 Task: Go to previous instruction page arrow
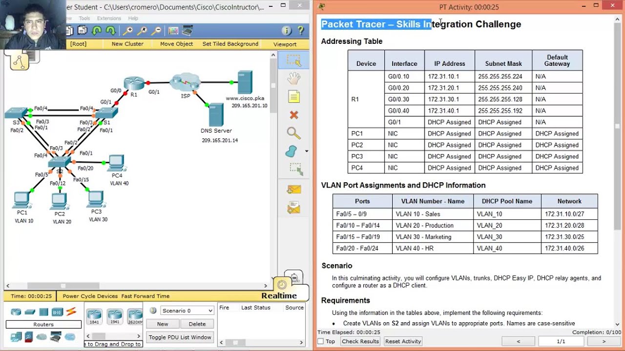point(519,341)
